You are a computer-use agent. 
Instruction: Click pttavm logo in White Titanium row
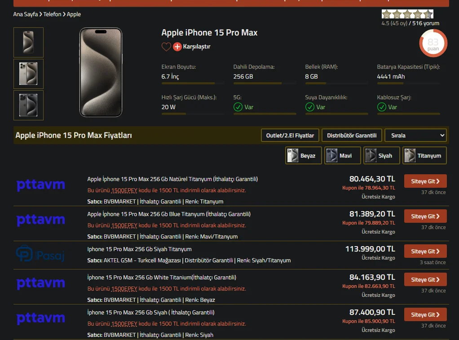click(x=41, y=283)
